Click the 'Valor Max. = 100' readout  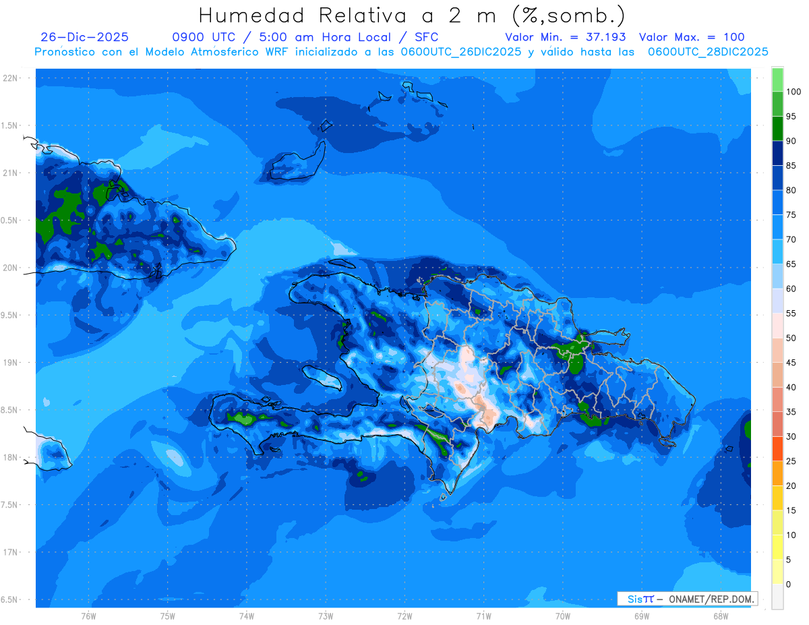coord(692,37)
